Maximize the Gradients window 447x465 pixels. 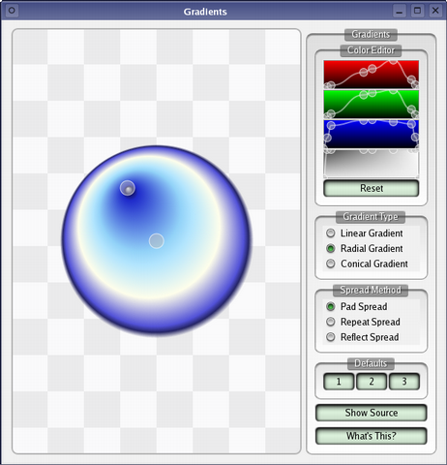417,11
